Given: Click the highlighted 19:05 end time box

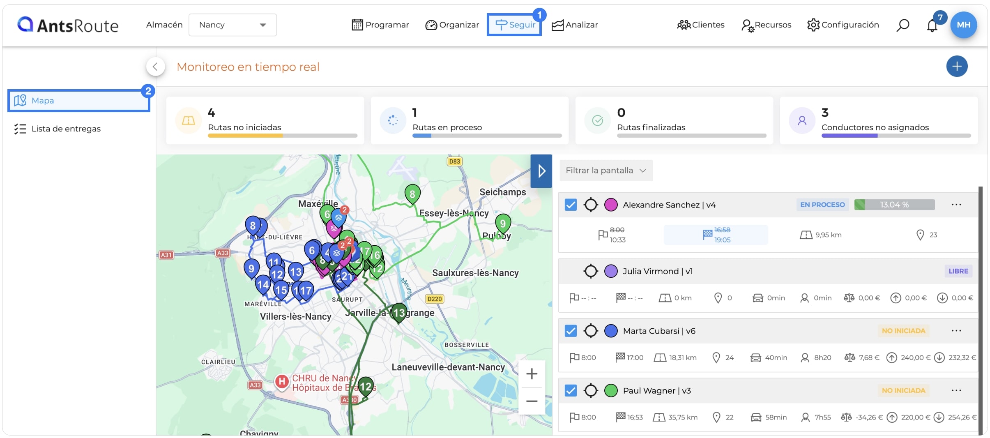Looking at the screenshot, I should pyautogui.click(x=716, y=235).
